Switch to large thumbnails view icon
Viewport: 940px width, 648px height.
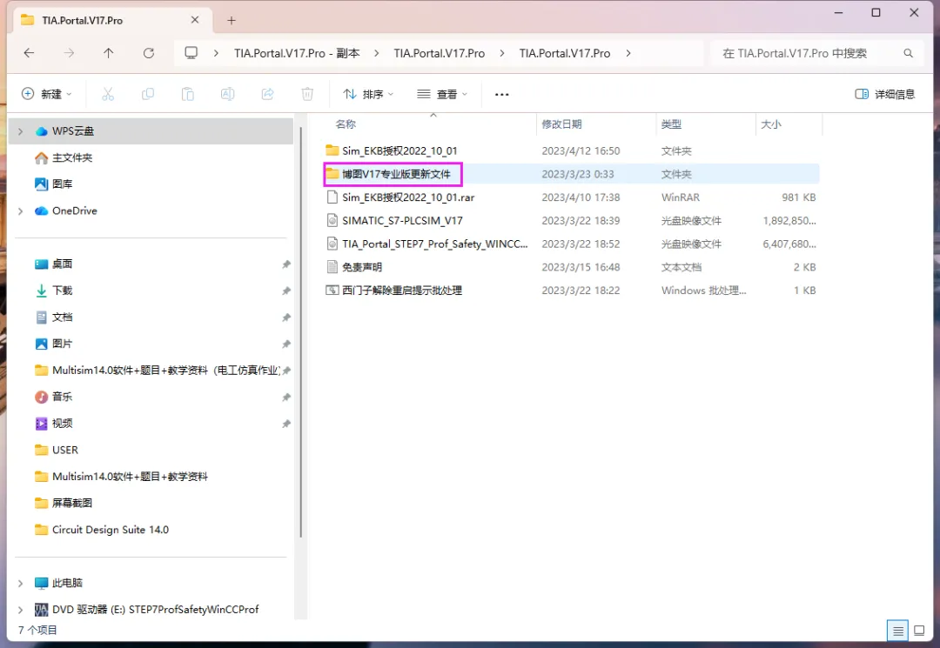(x=919, y=631)
